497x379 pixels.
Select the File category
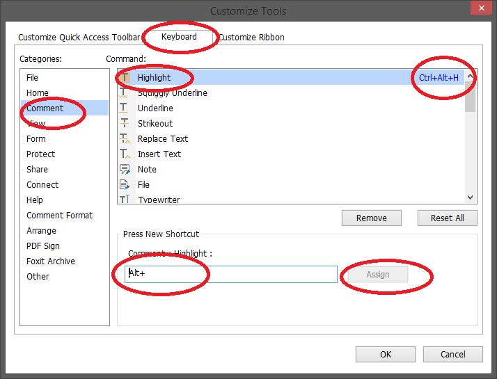tap(64, 78)
